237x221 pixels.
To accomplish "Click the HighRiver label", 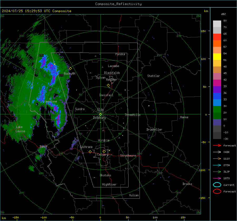I will coord(109,184).
